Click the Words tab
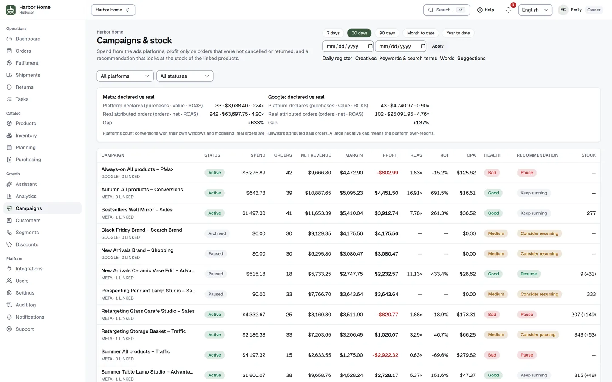The height and width of the screenshot is (382, 612). click(x=447, y=59)
